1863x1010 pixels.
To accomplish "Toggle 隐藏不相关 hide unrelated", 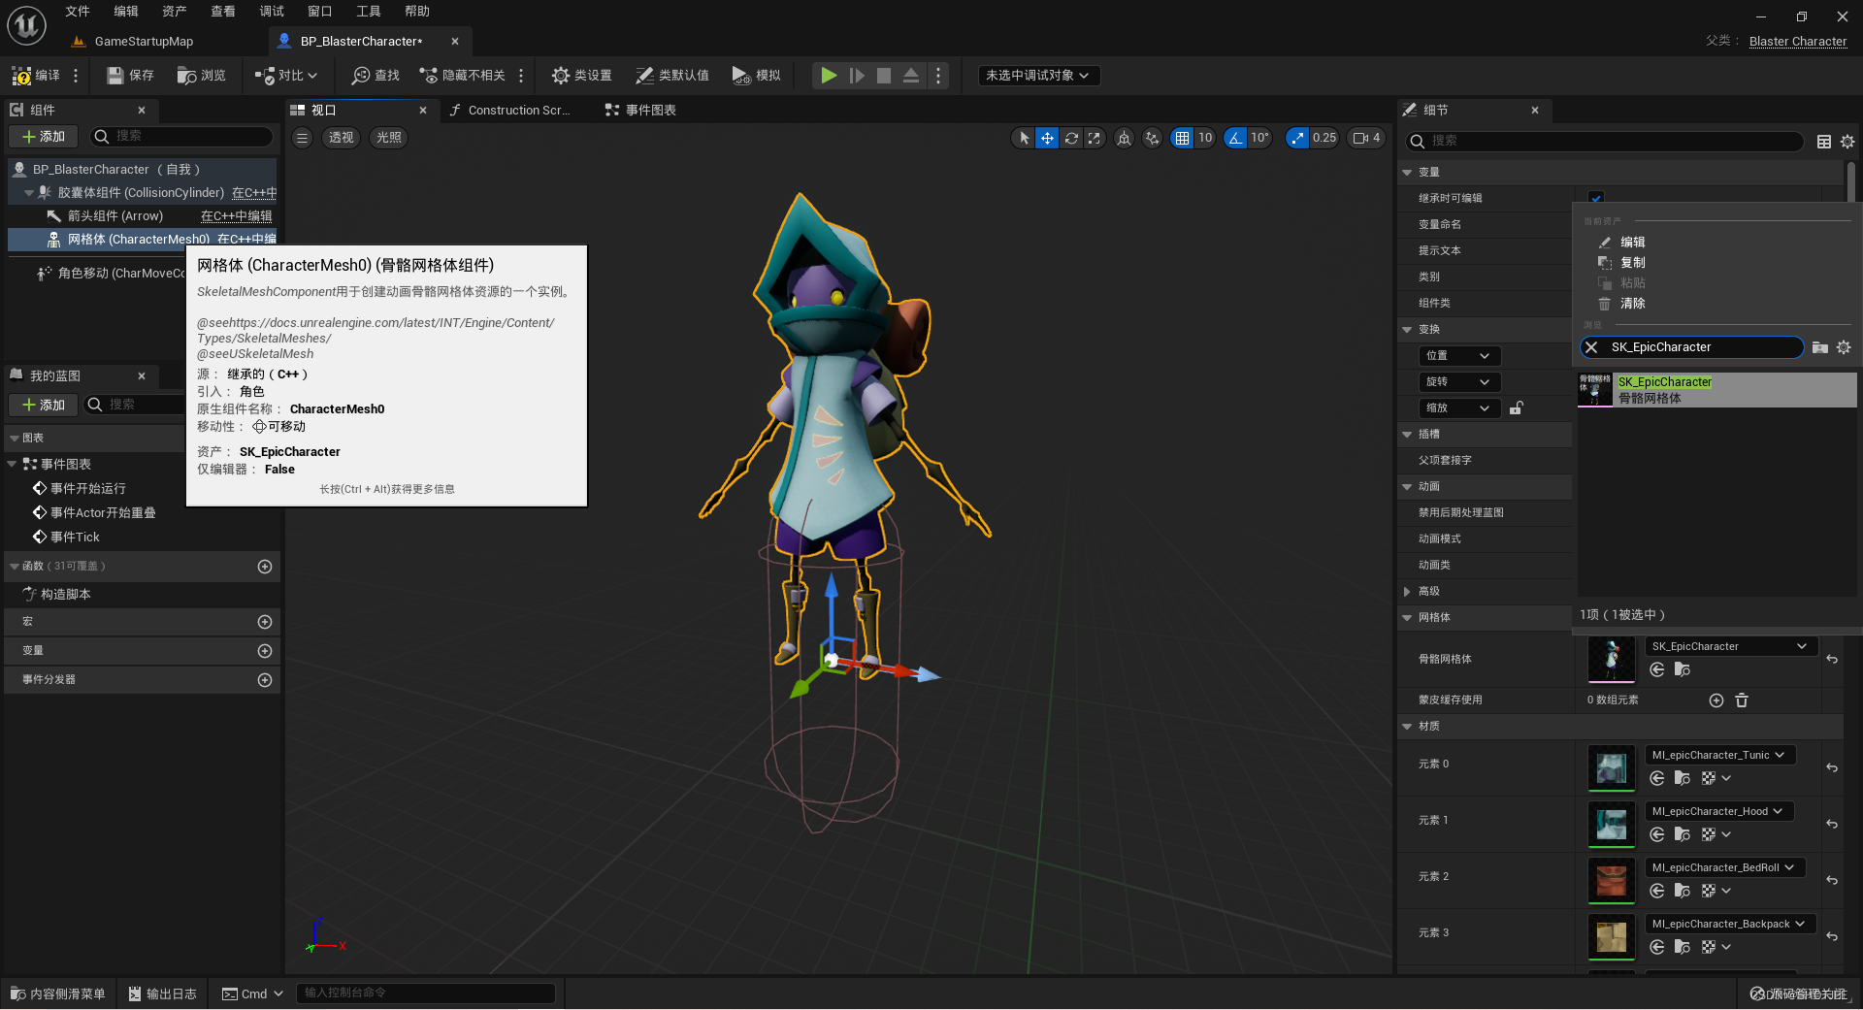I will pyautogui.click(x=463, y=76).
